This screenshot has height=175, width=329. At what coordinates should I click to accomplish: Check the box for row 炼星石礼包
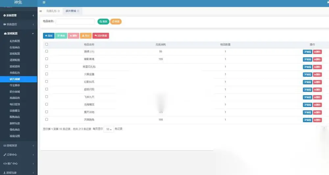click(47, 66)
